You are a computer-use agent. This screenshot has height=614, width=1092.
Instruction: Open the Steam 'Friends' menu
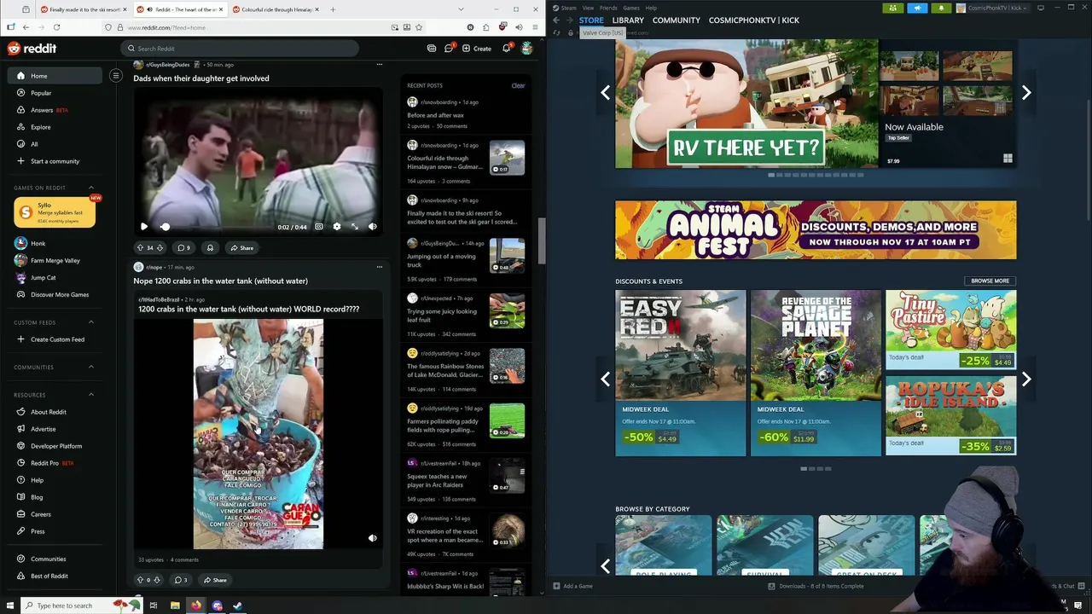point(608,8)
